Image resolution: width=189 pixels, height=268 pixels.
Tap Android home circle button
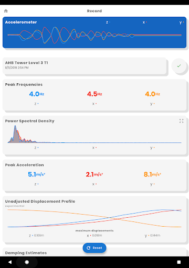[27, 262]
